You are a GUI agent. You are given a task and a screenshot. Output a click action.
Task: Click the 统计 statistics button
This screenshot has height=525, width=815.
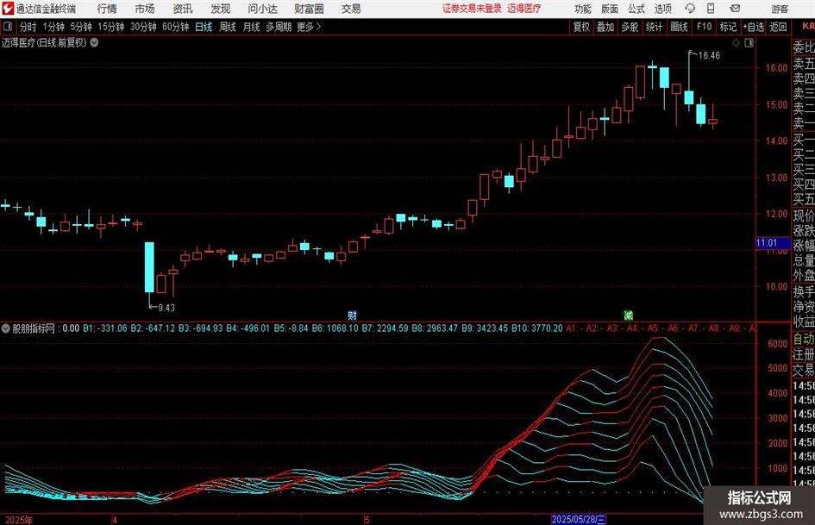[654, 27]
